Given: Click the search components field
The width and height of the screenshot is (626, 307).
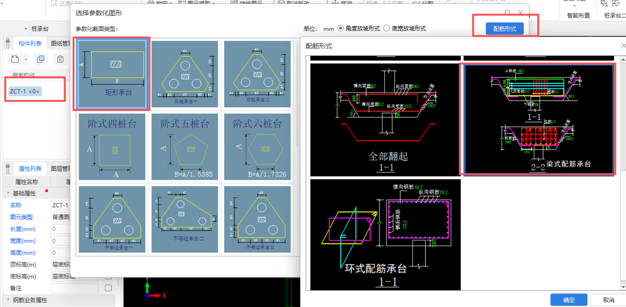Looking at the screenshot, I should pos(38,74).
